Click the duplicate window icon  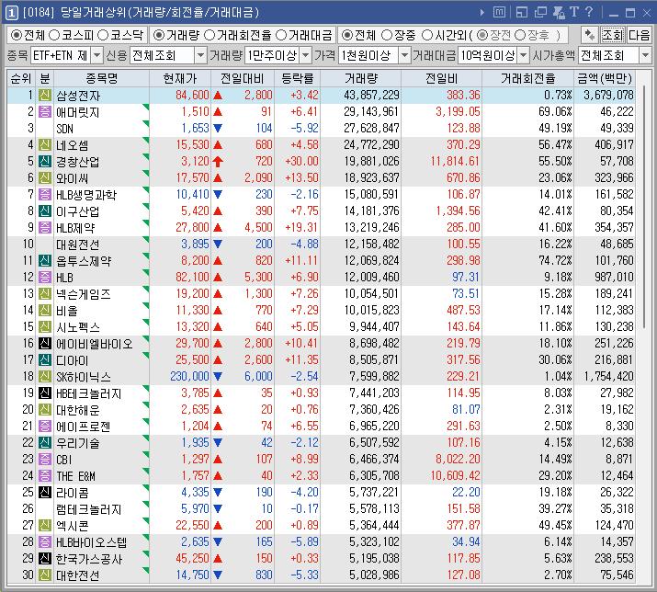coord(540,13)
